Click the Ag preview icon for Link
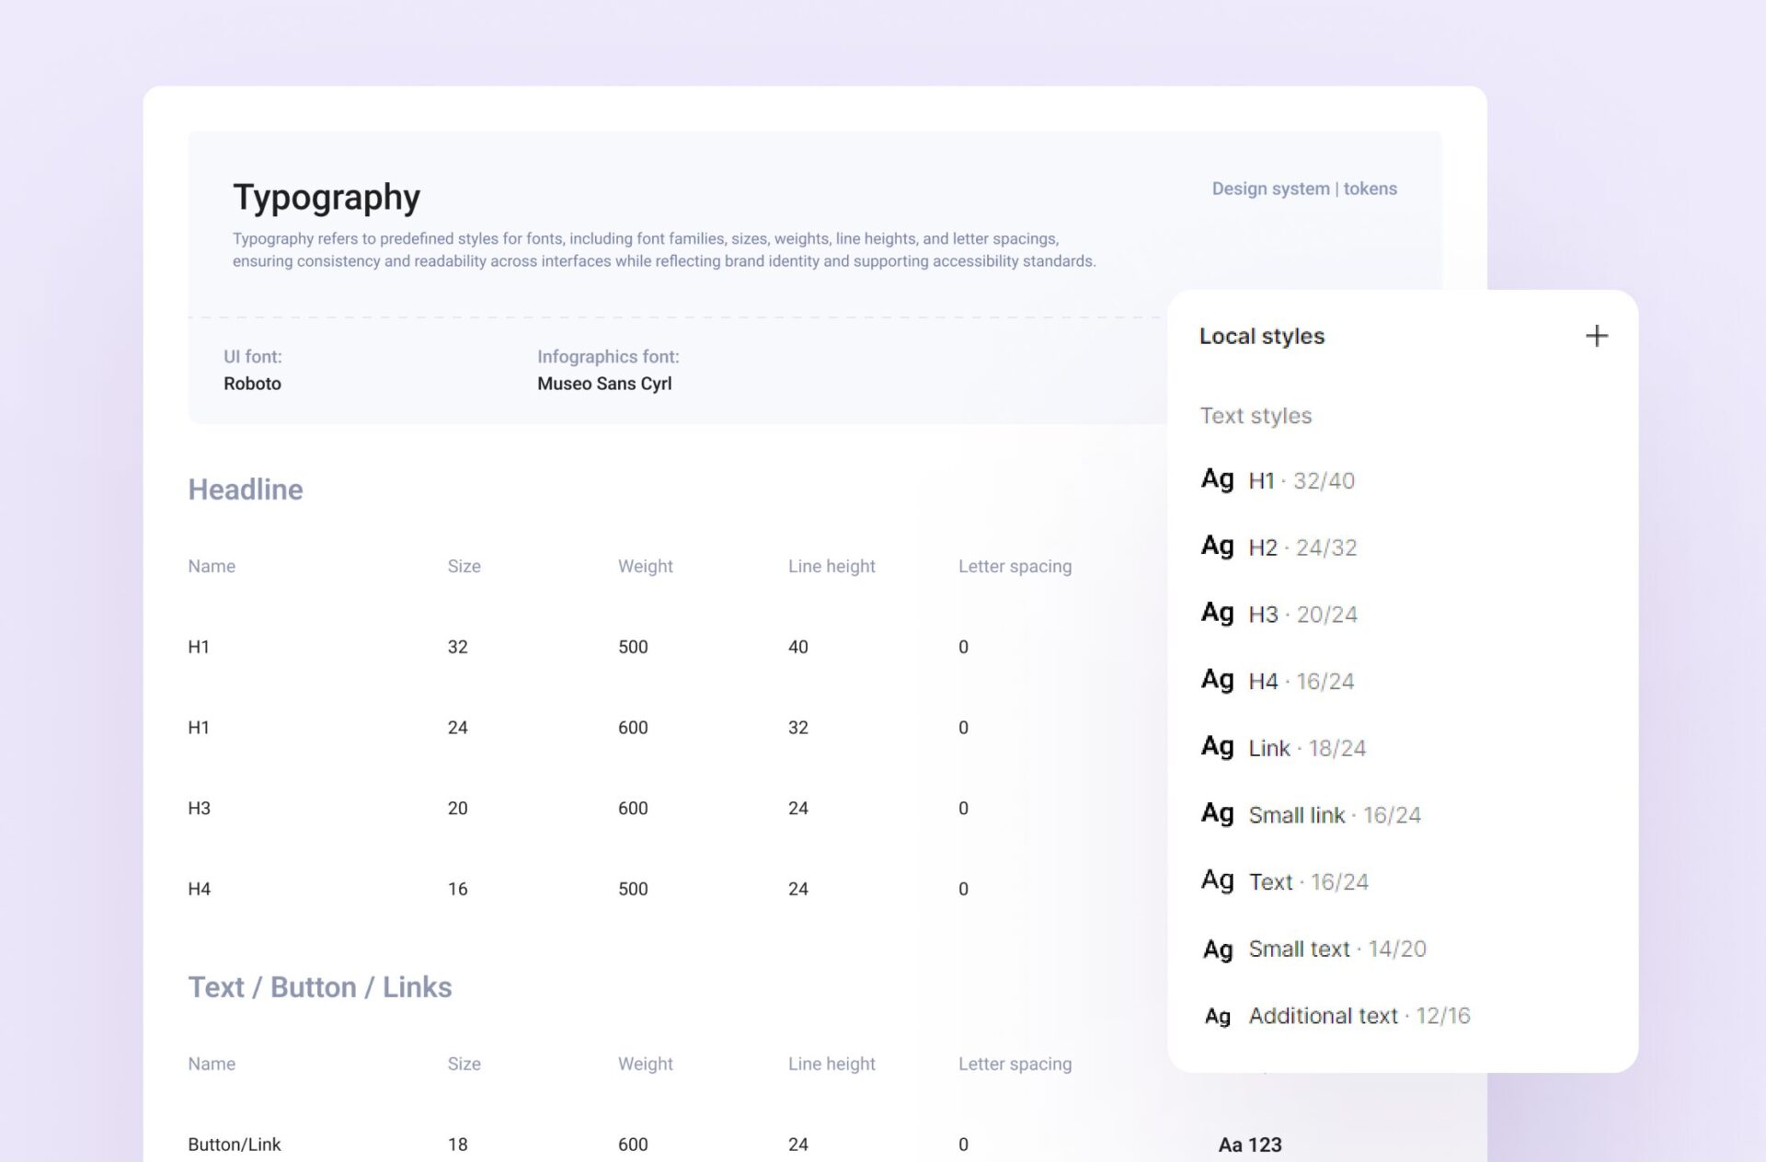Image resolution: width=1766 pixels, height=1162 pixels. 1217,746
